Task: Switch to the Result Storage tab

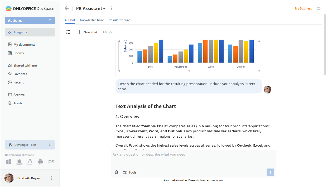Action: 119,20
